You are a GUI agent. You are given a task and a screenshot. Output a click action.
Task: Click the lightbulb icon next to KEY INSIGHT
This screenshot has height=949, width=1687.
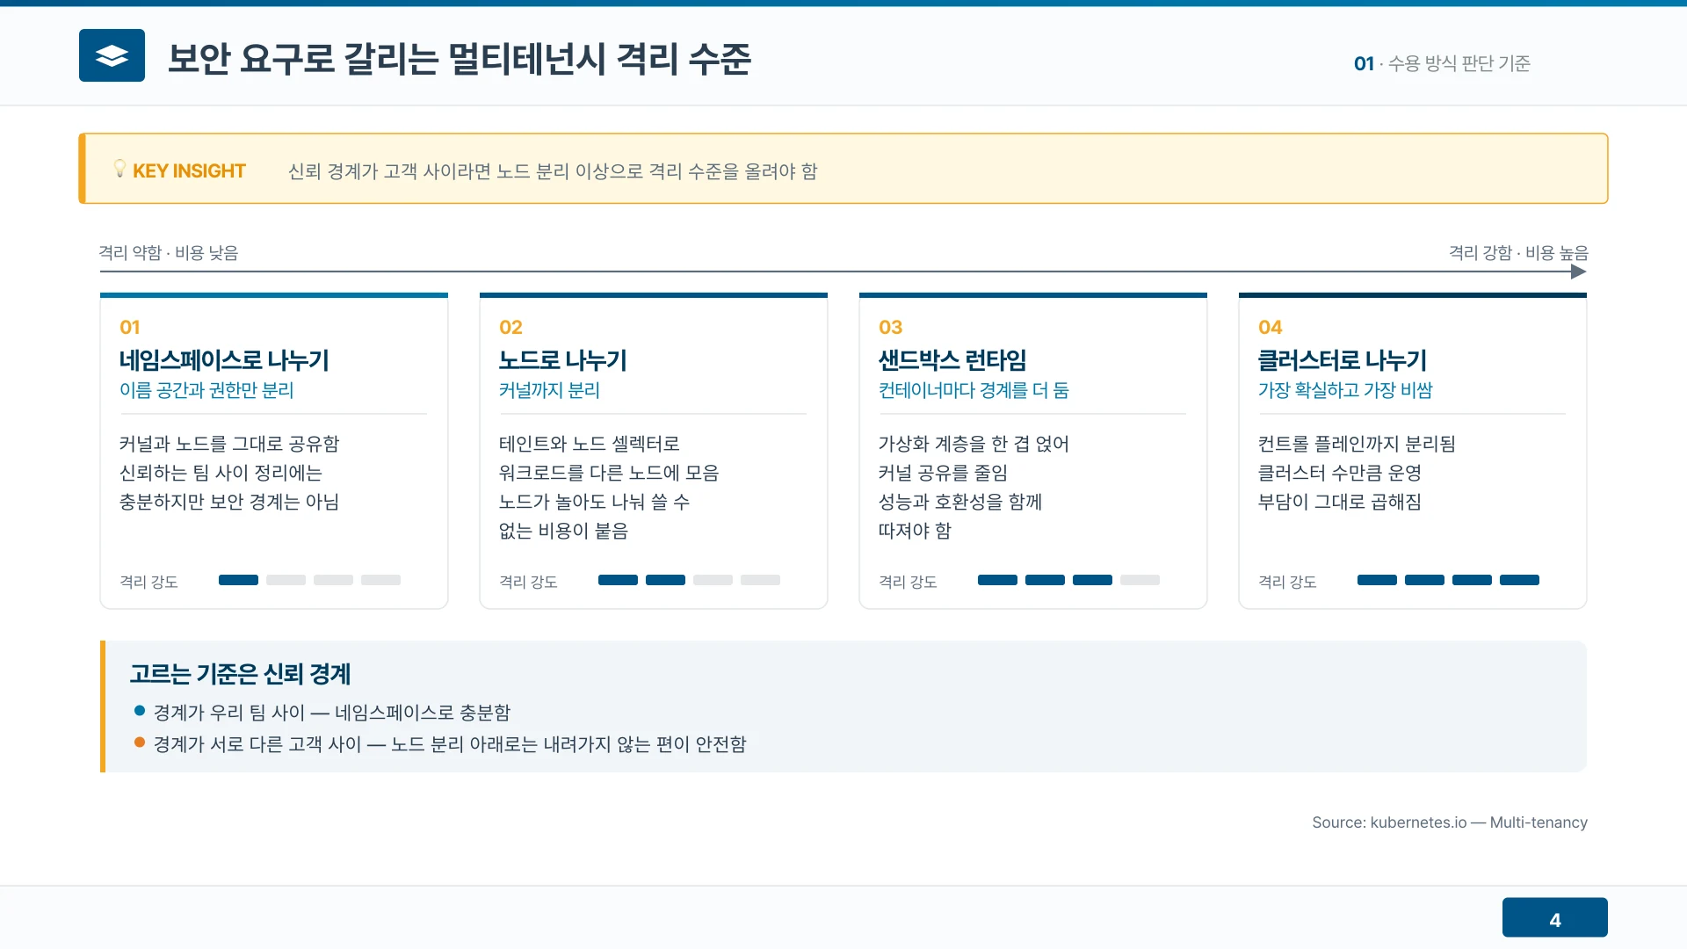point(119,169)
